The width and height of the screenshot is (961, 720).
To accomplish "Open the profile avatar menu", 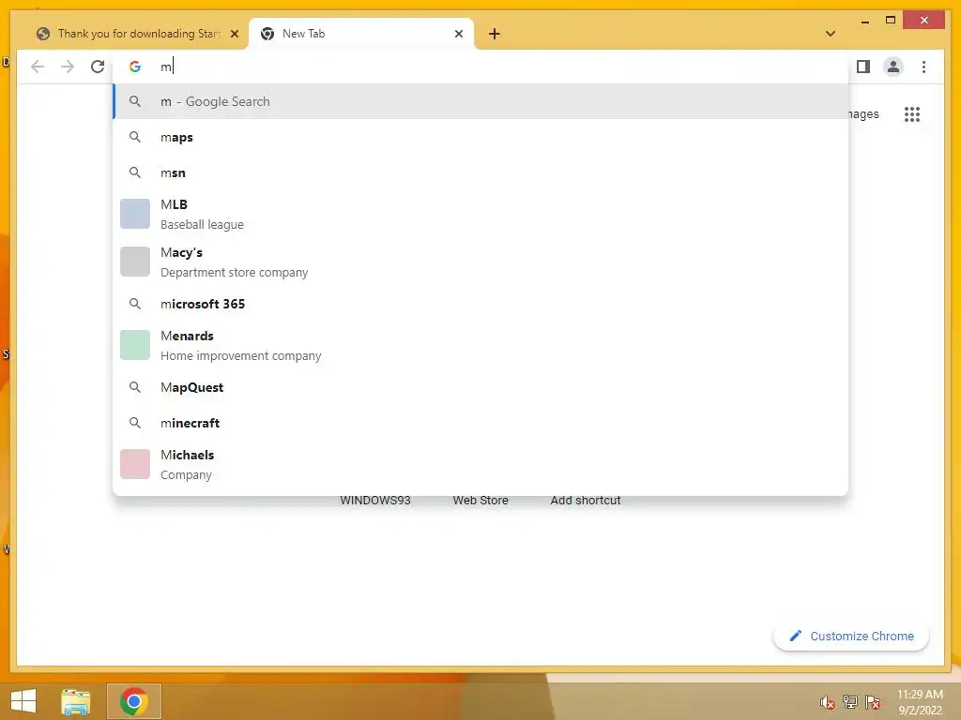I will click(x=893, y=67).
